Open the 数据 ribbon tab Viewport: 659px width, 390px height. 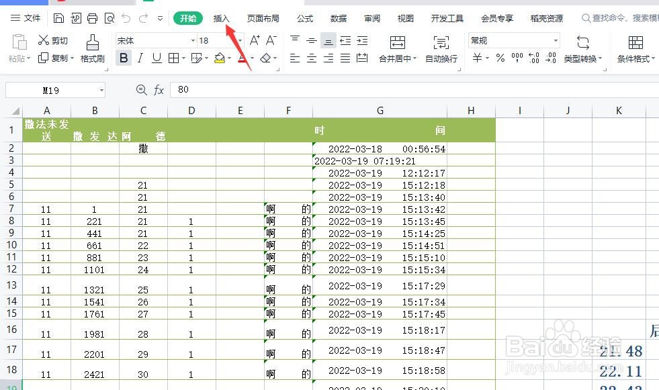pyautogui.click(x=337, y=18)
